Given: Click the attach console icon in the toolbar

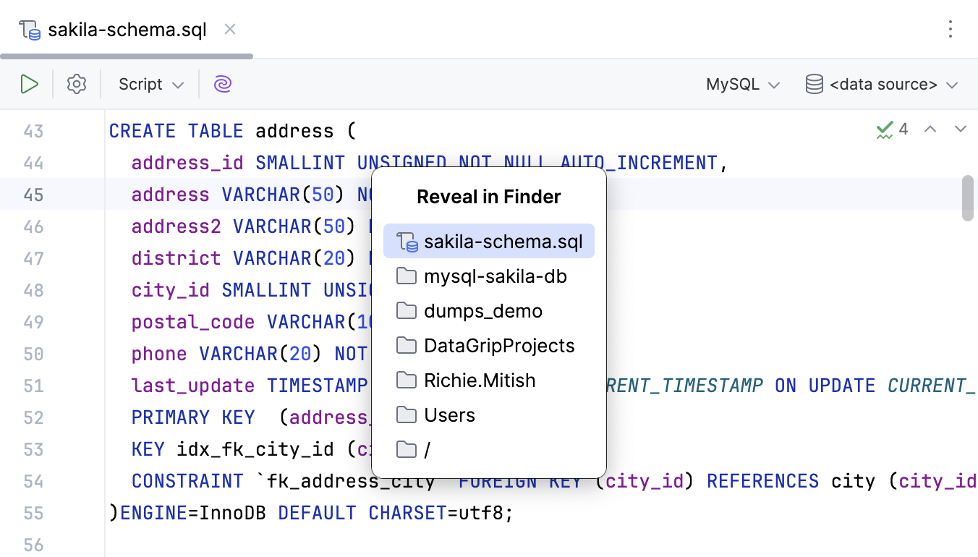Looking at the screenshot, I should (222, 84).
